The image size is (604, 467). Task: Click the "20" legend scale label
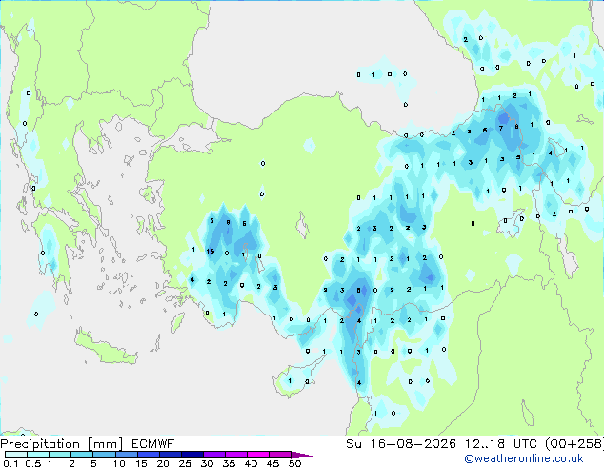163,463
